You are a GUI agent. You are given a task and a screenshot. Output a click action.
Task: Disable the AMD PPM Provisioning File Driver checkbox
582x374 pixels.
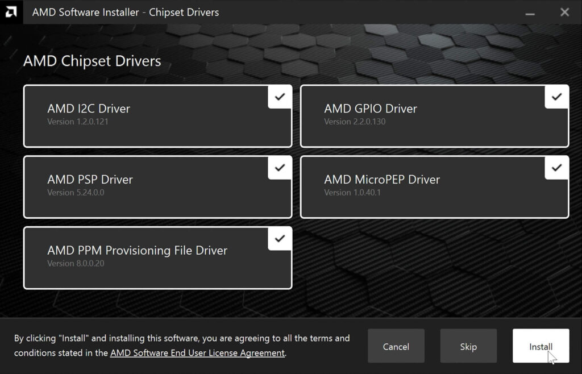[280, 238]
